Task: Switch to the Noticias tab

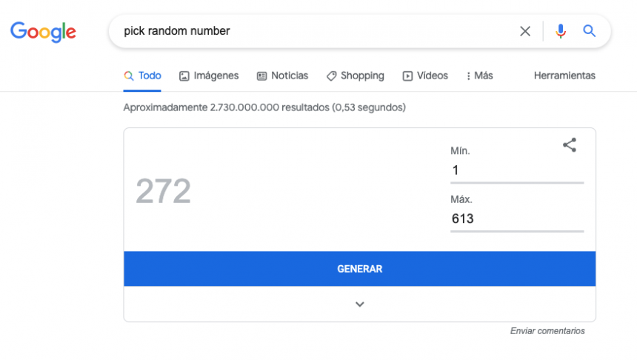Action: 282,76
